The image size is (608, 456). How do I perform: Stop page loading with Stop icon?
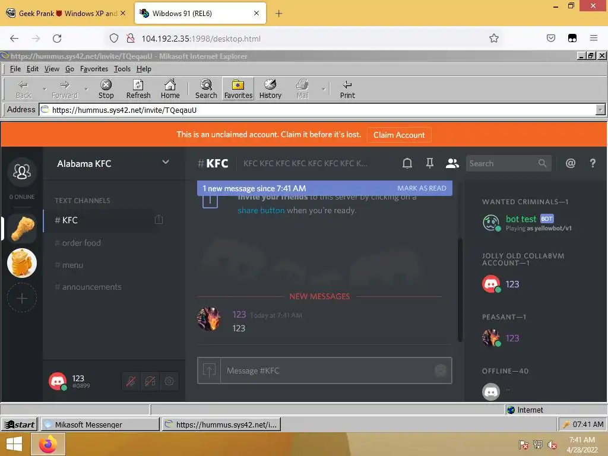tap(106, 89)
